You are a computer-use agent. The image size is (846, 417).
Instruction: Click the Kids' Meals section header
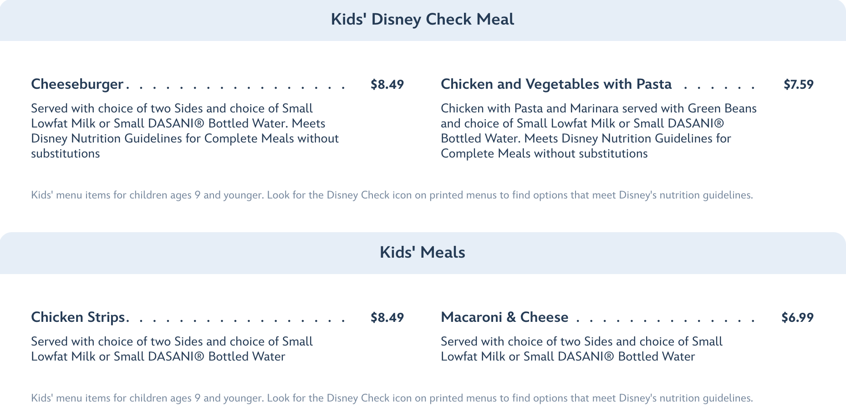pyautogui.click(x=423, y=253)
